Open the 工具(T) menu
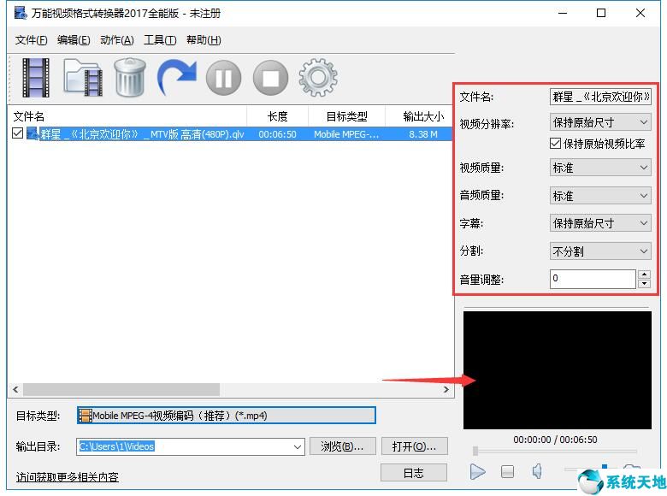The image size is (667, 496). 160,40
